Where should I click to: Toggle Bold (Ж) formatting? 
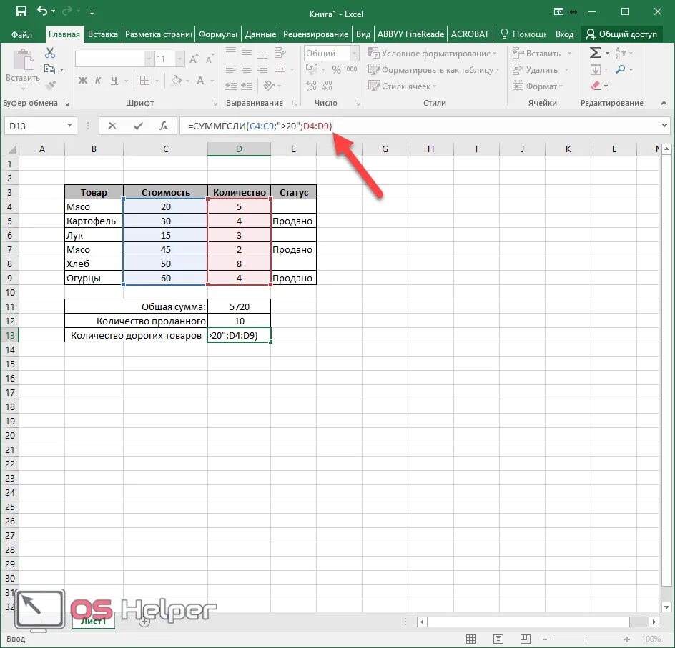(83, 81)
